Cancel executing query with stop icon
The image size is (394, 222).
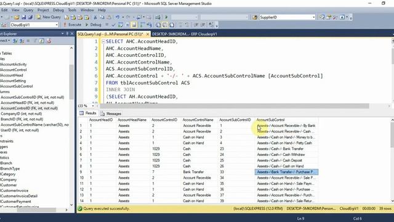tap(107, 25)
